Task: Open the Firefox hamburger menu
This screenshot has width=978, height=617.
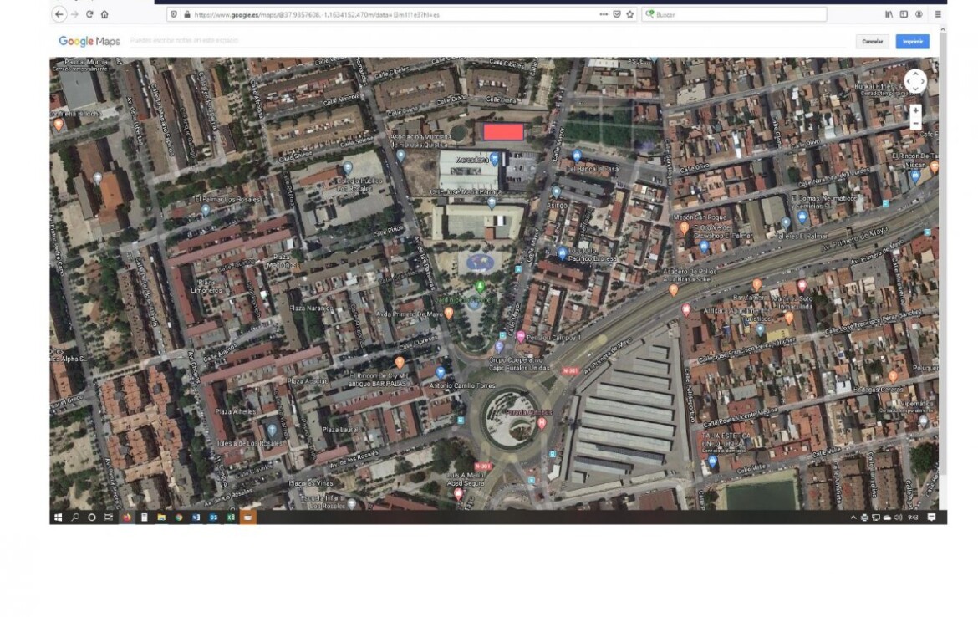Action: pyautogui.click(x=938, y=14)
